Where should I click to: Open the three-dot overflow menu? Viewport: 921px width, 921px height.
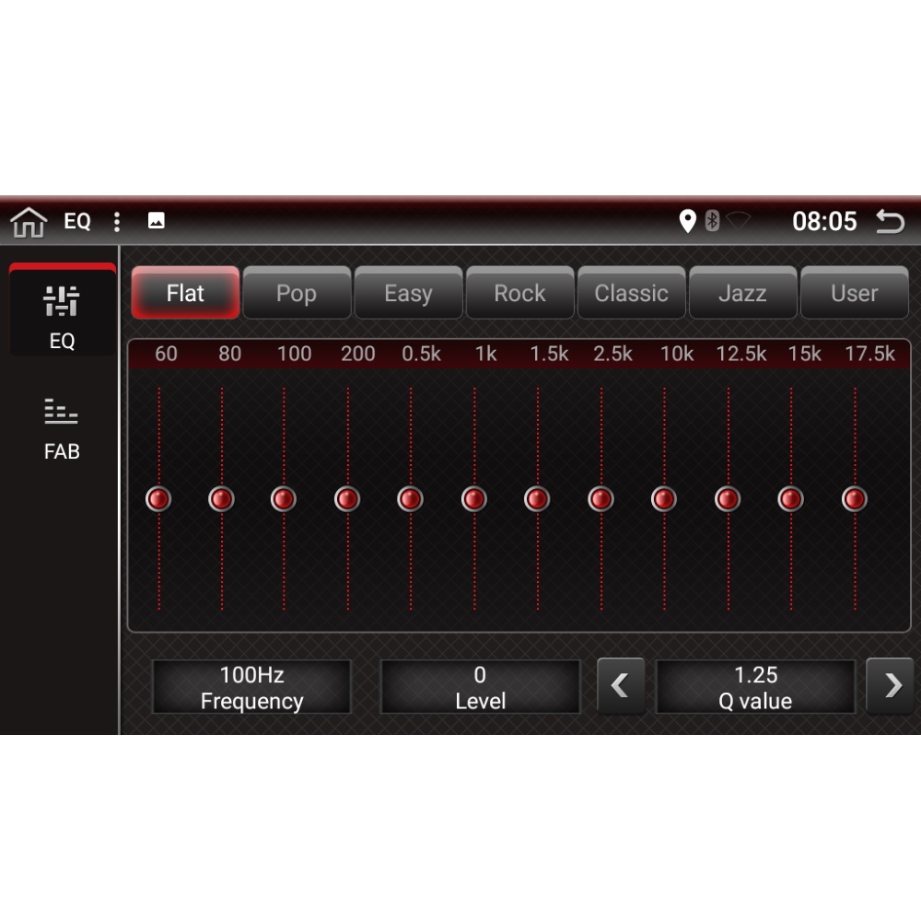(x=117, y=221)
